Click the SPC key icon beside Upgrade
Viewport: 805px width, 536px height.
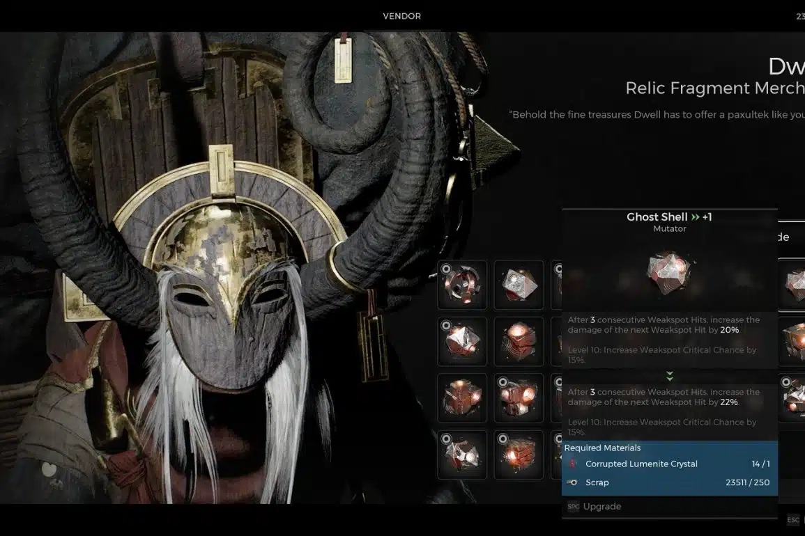pos(574,507)
